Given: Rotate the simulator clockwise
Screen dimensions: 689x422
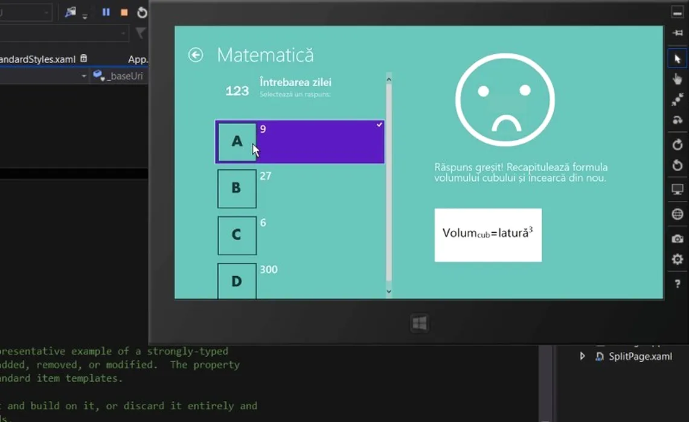Looking at the screenshot, I should pos(677,145).
